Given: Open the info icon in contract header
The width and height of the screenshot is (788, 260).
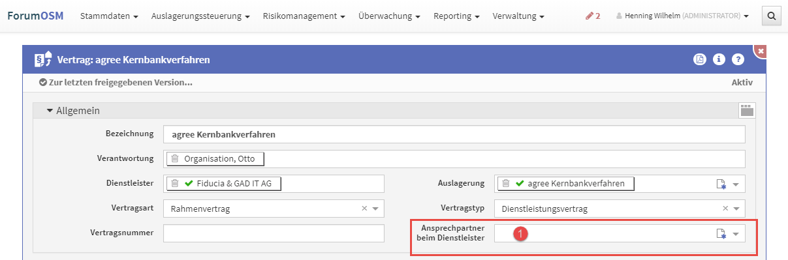Looking at the screenshot, I should 719,60.
